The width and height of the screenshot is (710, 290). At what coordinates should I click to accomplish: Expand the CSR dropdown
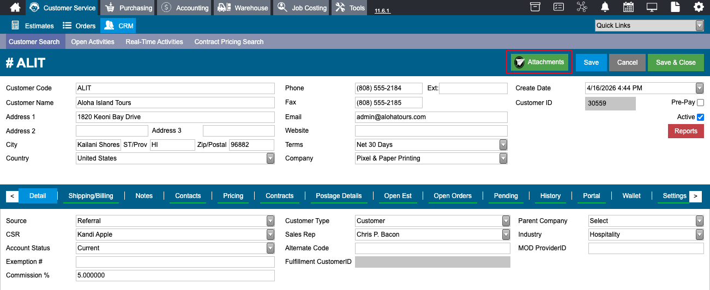tap(270, 235)
